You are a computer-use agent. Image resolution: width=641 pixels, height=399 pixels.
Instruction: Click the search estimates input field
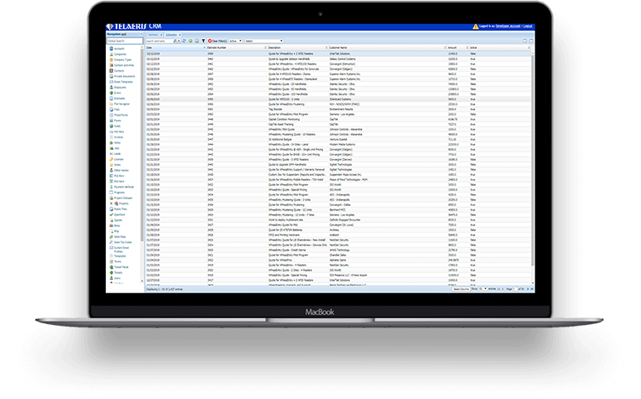159,41
